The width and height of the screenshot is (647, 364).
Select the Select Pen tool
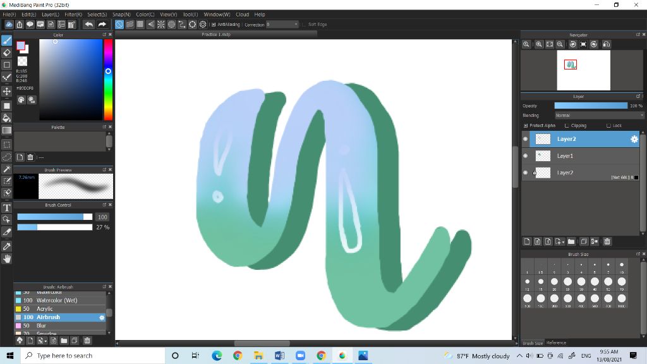[x=6, y=181]
